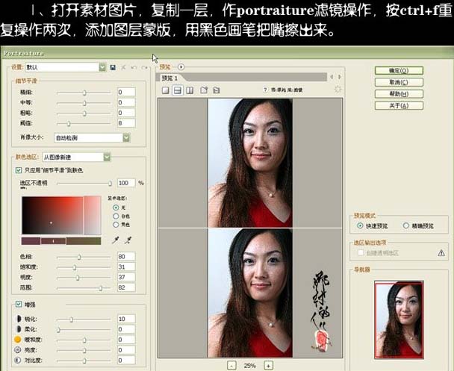Toggle the 增强 enhancement checkbox
This screenshot has width=454, height=371.
[19, 305]
